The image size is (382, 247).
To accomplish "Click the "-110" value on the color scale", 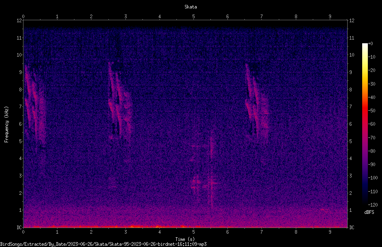I will [373, 192].
